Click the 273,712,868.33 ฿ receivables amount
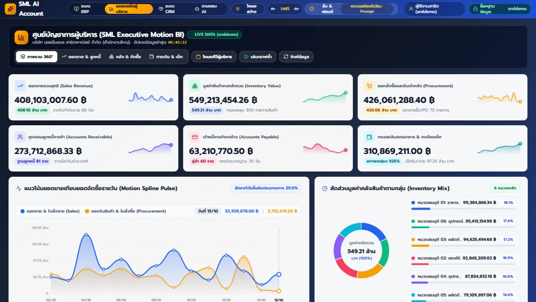536x302 pixels. 48,151
